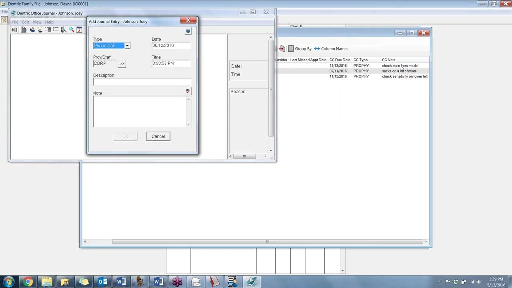Open the File menu in Office Journal
Screen dimensions: 512x288
[15, 22]
